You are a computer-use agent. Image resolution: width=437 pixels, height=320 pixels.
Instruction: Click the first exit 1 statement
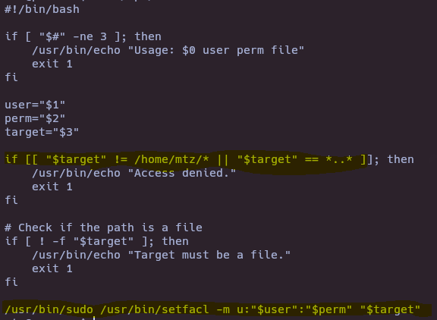tap(52, 64)
